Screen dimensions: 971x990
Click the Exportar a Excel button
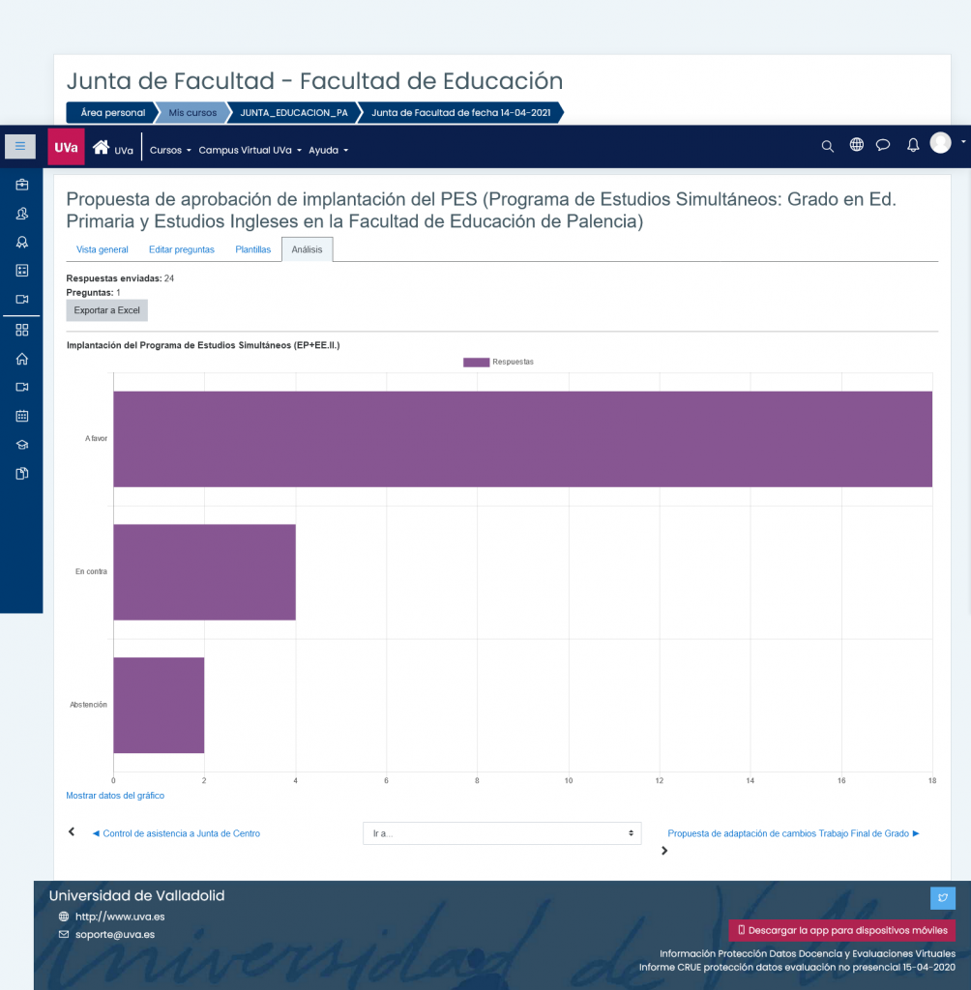coord(106,310)
